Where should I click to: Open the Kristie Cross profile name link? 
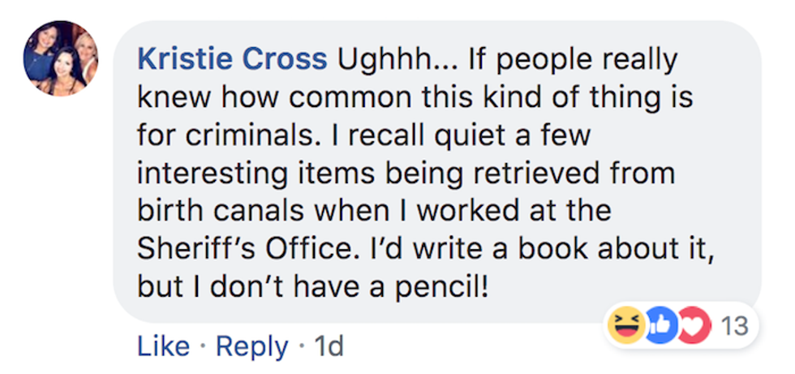(233, 60)
